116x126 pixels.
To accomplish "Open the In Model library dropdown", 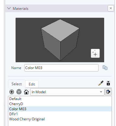I will pyautogui.click(x=67, y=92).
